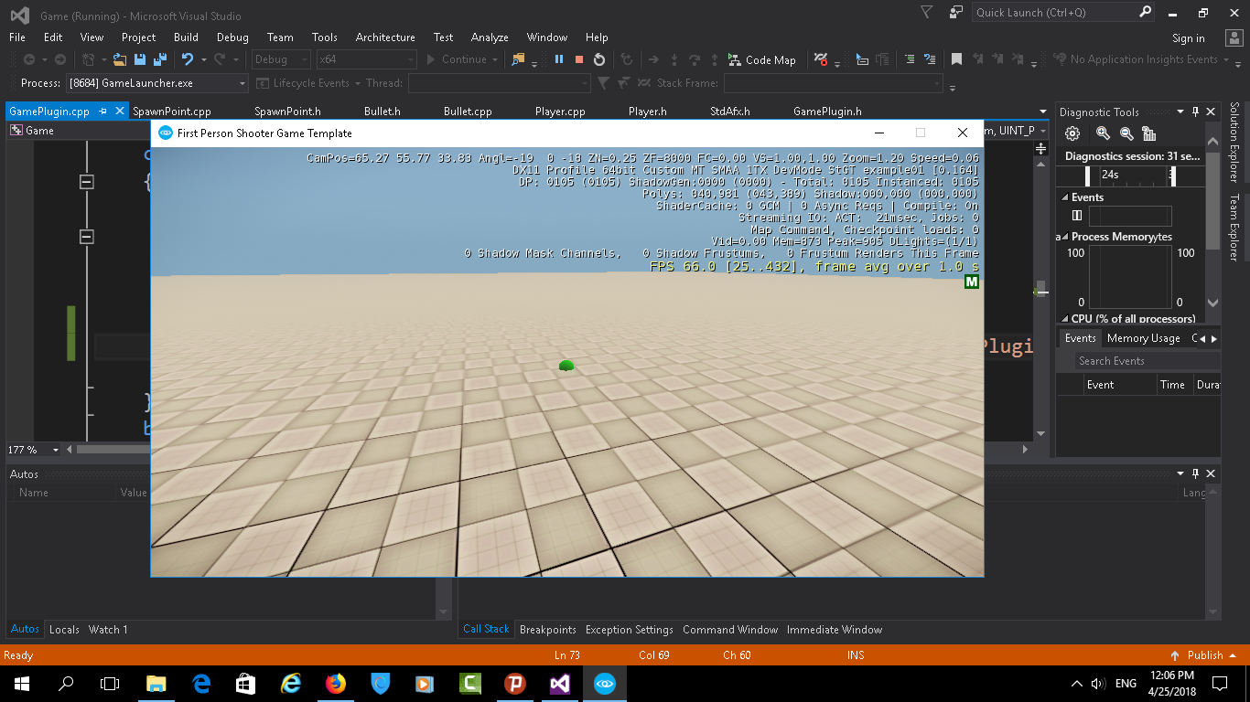Screen dimensions: 1250x702
Task: Switch to the Bullet.cpp tab
Action: (x=468, y=112)
